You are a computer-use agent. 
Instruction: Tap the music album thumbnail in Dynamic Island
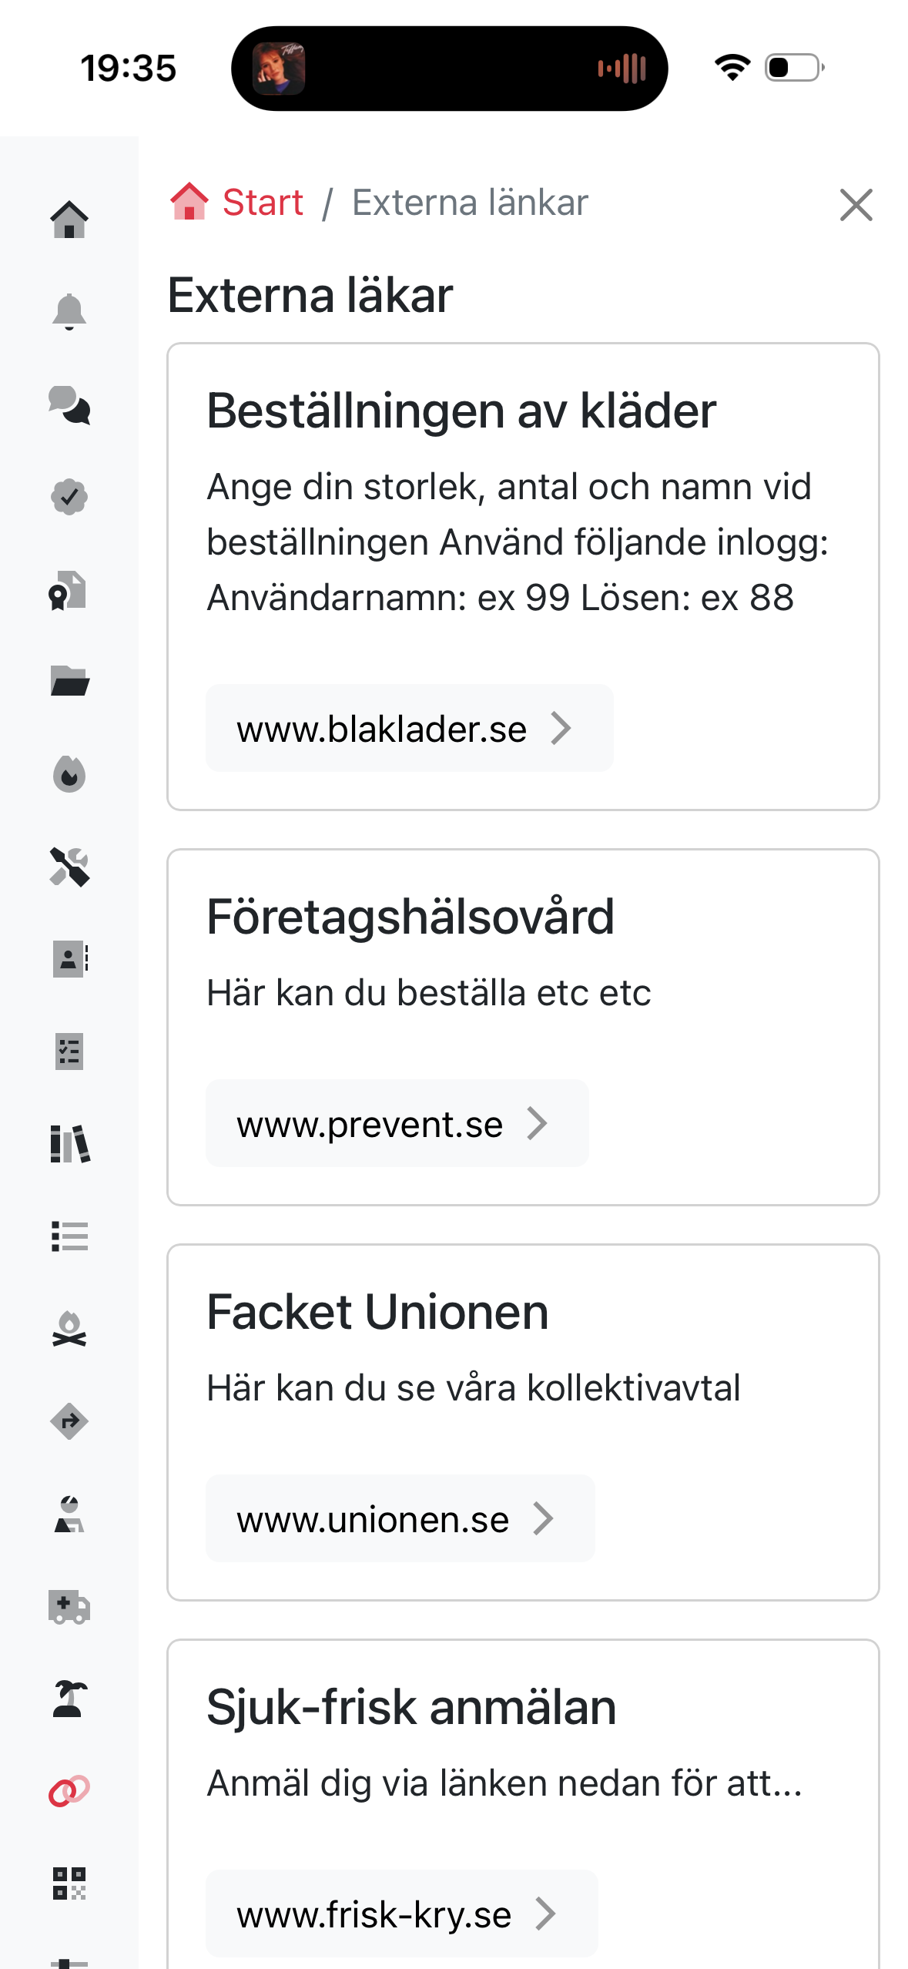[279, 69]
